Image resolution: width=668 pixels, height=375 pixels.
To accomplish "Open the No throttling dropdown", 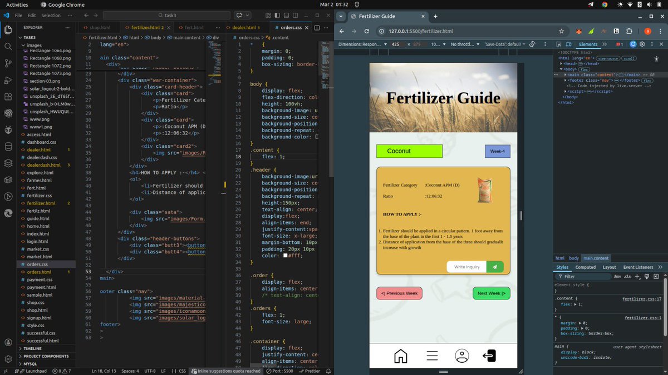I will coord(464,44).
